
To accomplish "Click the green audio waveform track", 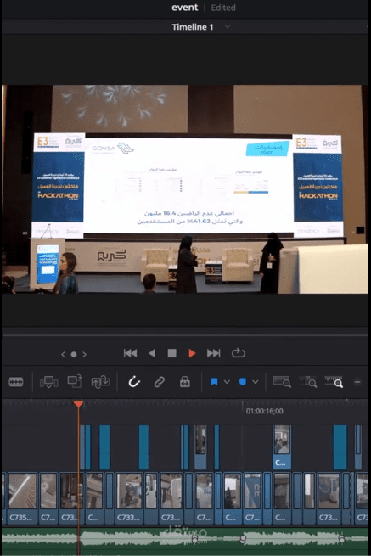I will click(x=185, y=539).
